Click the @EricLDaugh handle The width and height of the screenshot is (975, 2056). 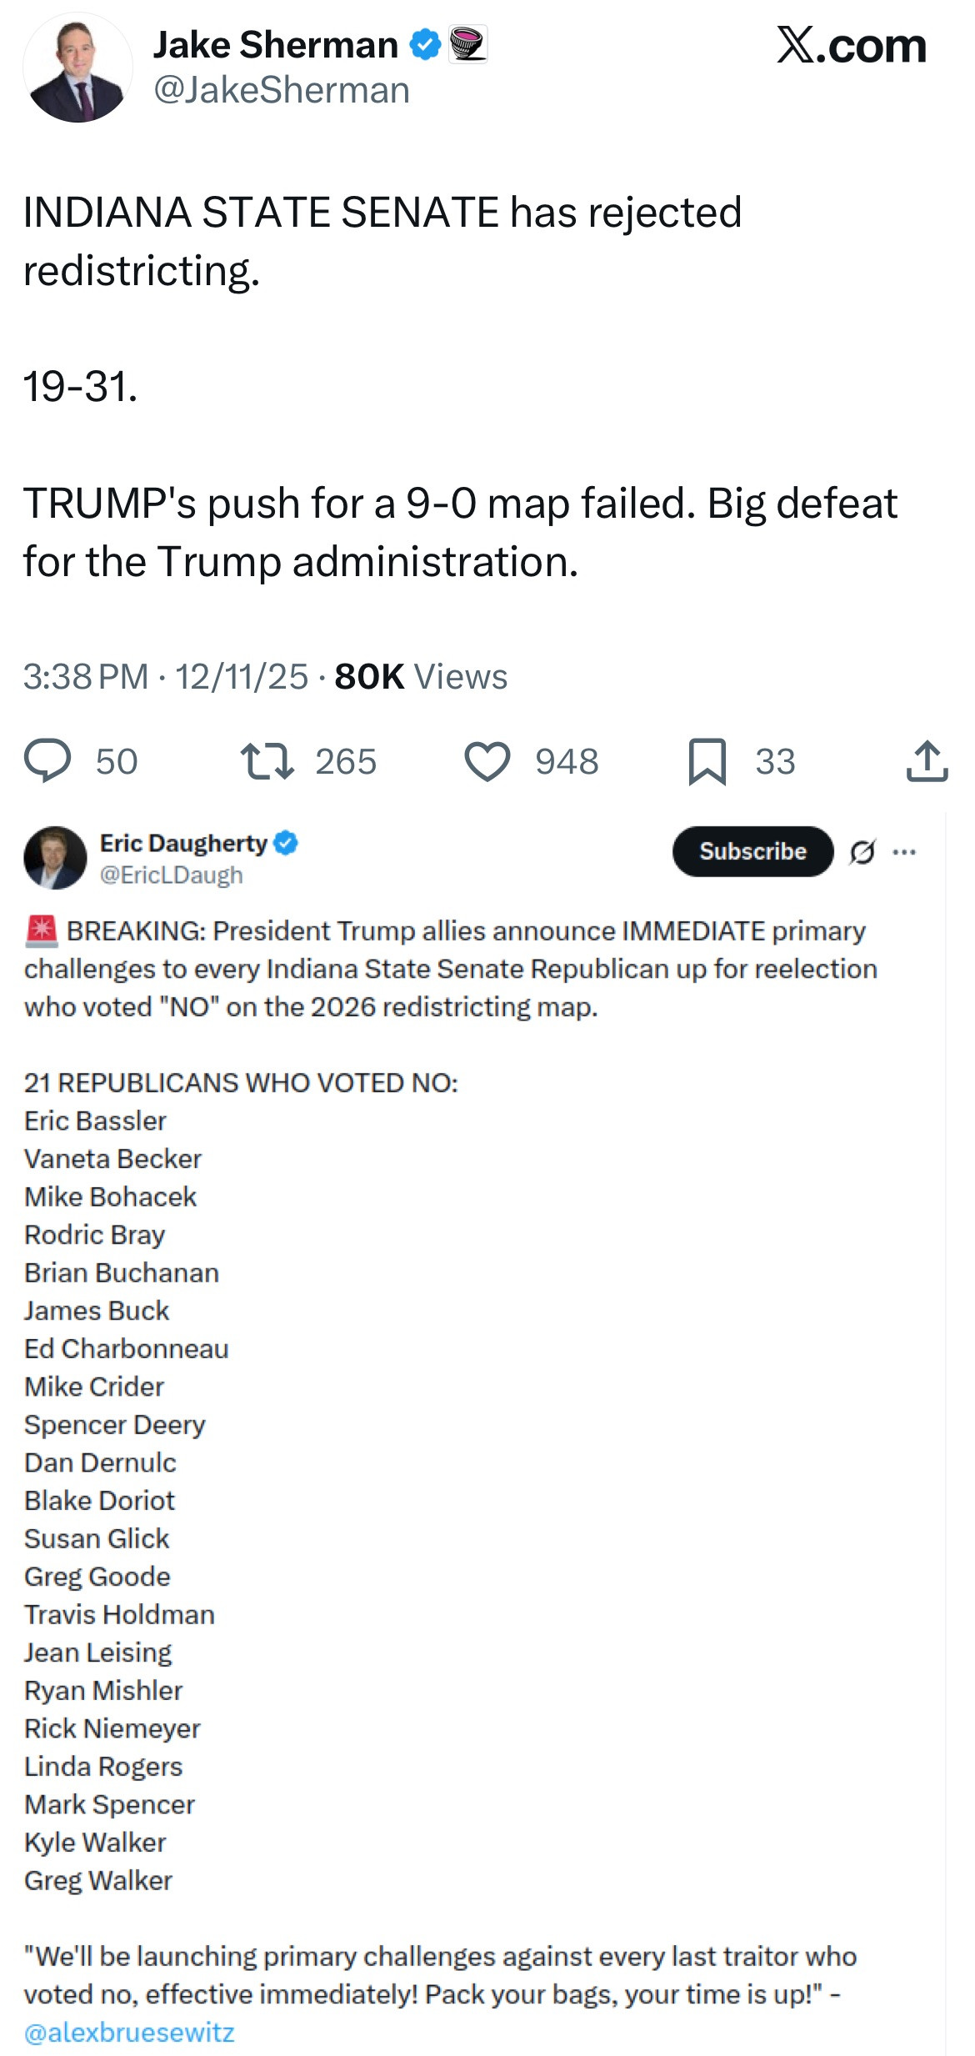point(171,875)
